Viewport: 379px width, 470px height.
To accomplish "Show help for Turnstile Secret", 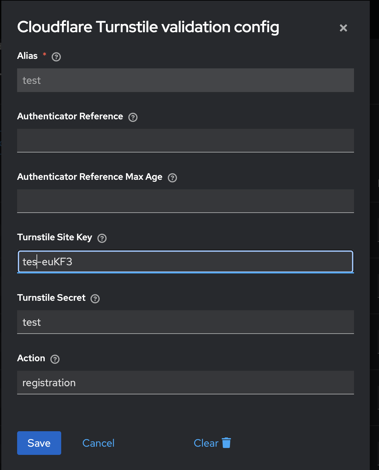I will click(95, 299).
